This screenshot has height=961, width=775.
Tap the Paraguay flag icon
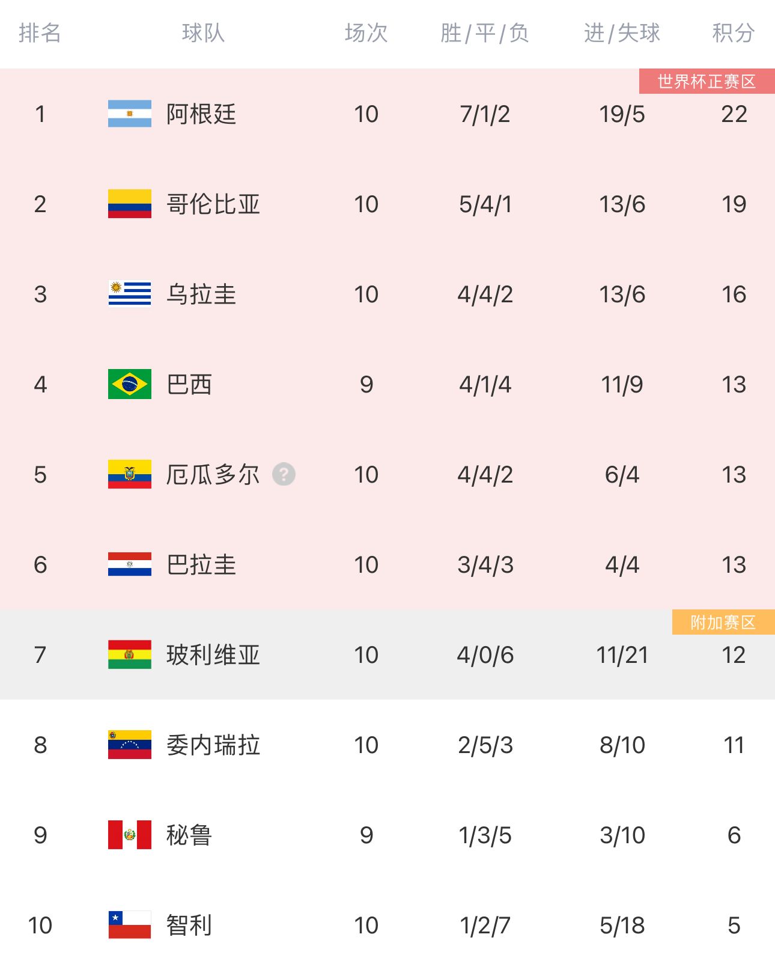coord(130,564)
